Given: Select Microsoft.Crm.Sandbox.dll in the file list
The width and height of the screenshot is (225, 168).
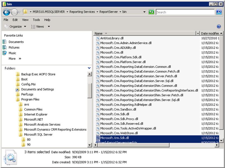Looking at the screenshot, I should coord(118,109).
